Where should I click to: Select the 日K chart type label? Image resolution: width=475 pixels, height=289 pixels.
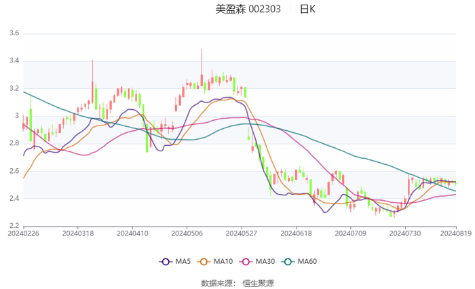click(307, 9)
